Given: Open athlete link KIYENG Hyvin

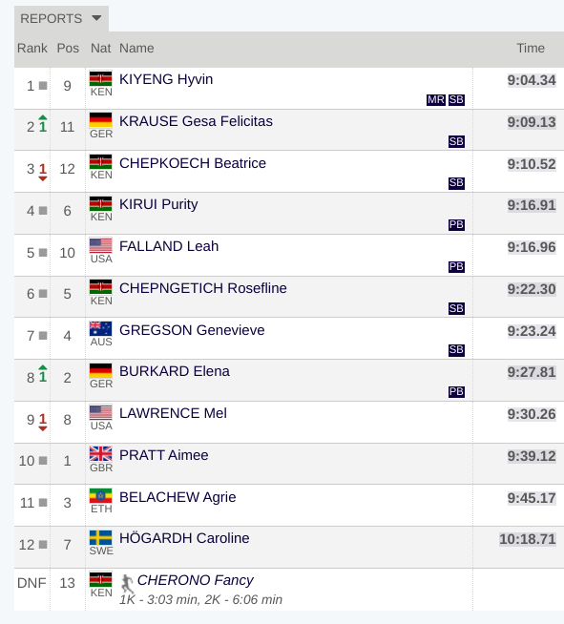Looking at the screenshot, I should [166, 79].
